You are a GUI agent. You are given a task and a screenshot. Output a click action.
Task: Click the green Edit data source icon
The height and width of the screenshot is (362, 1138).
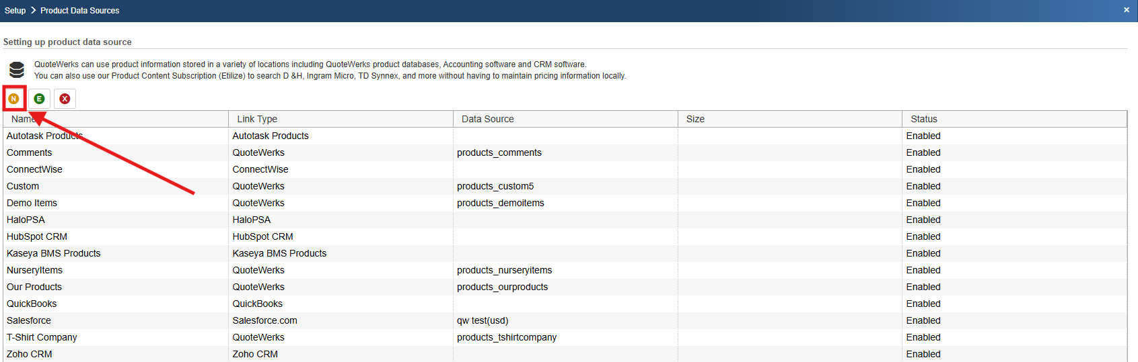coord(39,99)
